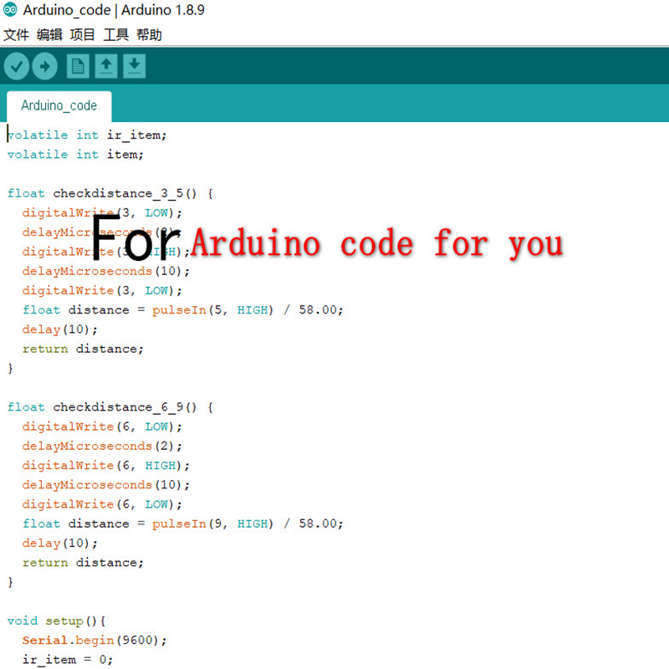Open a sketch with the up-arrow icon

(106, 66)
